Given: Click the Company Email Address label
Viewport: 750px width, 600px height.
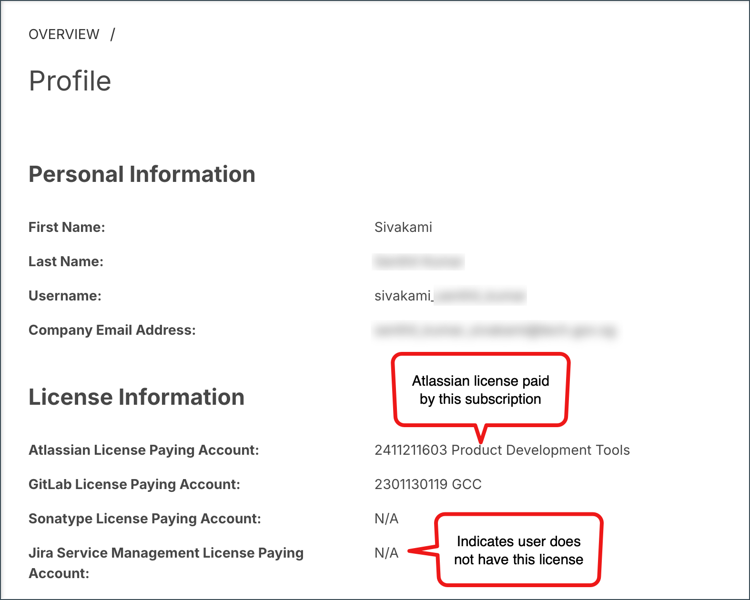Looking at the screenshot, I should pyautogui.click(x=112, y=330).
